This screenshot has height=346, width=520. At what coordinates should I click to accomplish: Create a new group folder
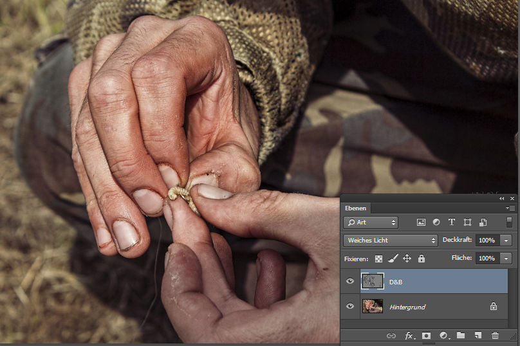tap(461, 336)
